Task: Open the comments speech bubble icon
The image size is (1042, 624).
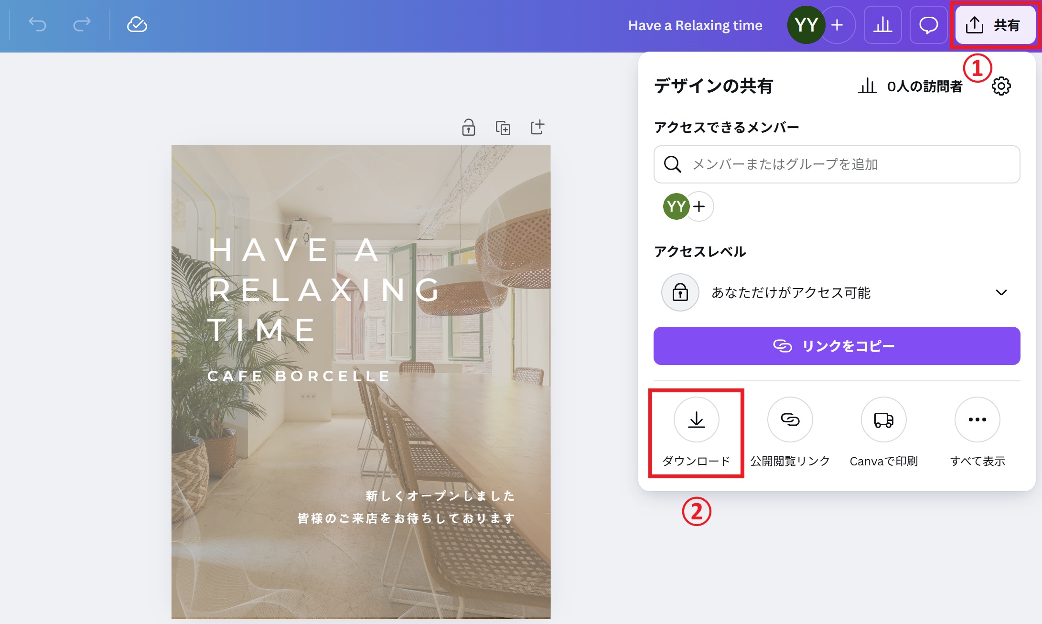Action: (x=928, y=25)
